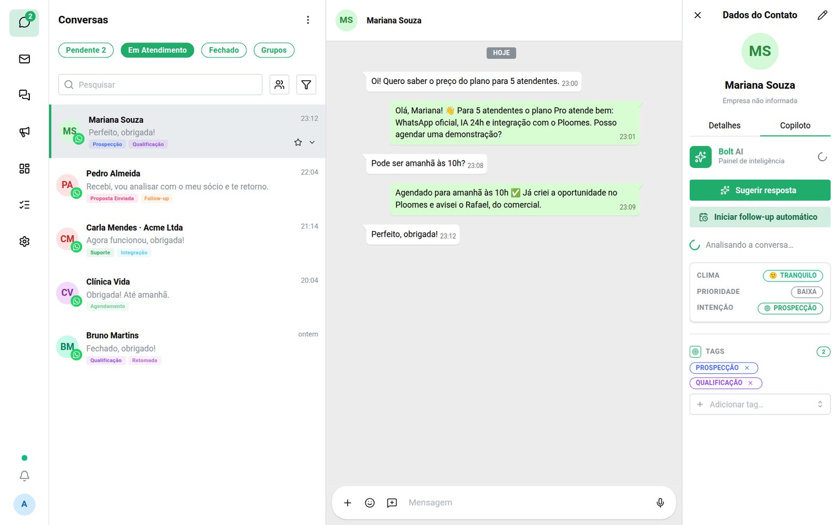Click the large MS contact avatar
Image resolution: width=840 pixels, height=525 pixels.
pos(760,51)
